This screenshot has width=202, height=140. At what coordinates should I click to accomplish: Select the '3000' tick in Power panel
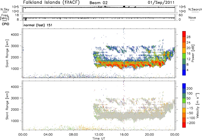[15, 46]
